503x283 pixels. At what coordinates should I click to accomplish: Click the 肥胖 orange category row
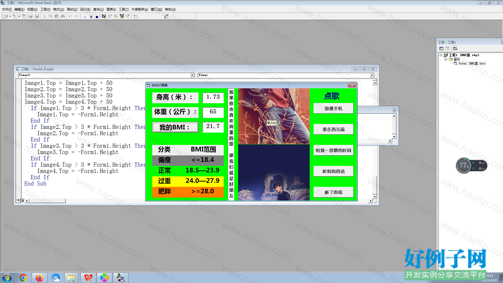pos(188,192)
